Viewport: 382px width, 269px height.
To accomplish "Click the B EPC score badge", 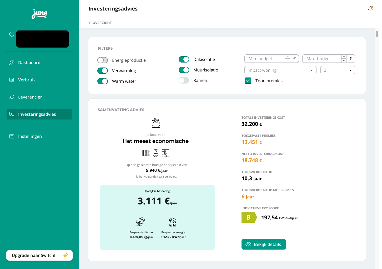I will (249, 218).
